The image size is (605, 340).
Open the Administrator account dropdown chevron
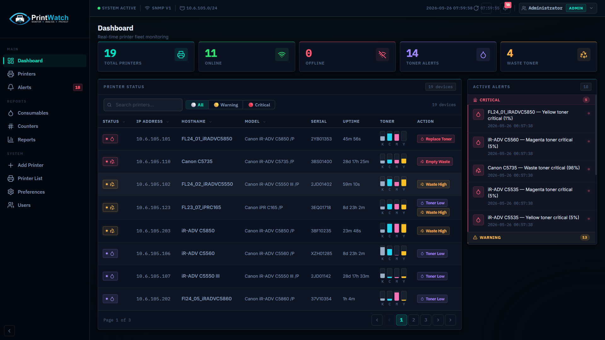[x=591, y=8]
